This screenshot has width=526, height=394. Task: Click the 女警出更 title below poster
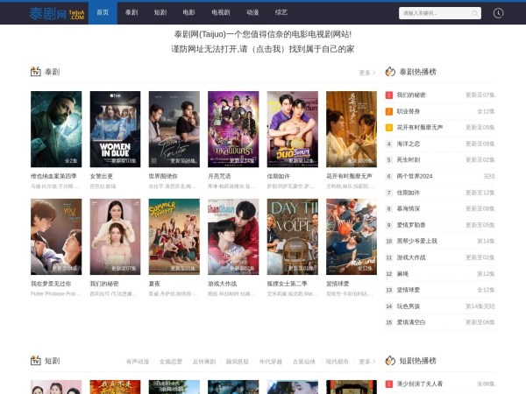[x=102, y=176]
